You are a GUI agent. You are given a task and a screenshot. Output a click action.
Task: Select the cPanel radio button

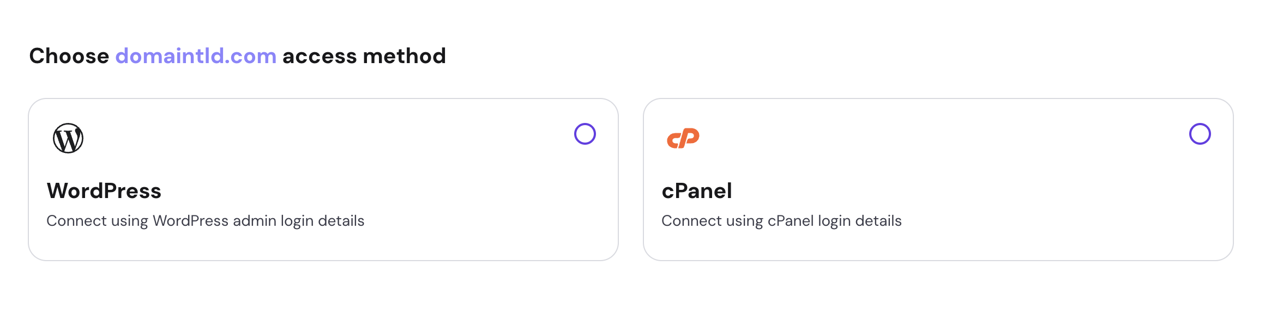(1200, 134)
